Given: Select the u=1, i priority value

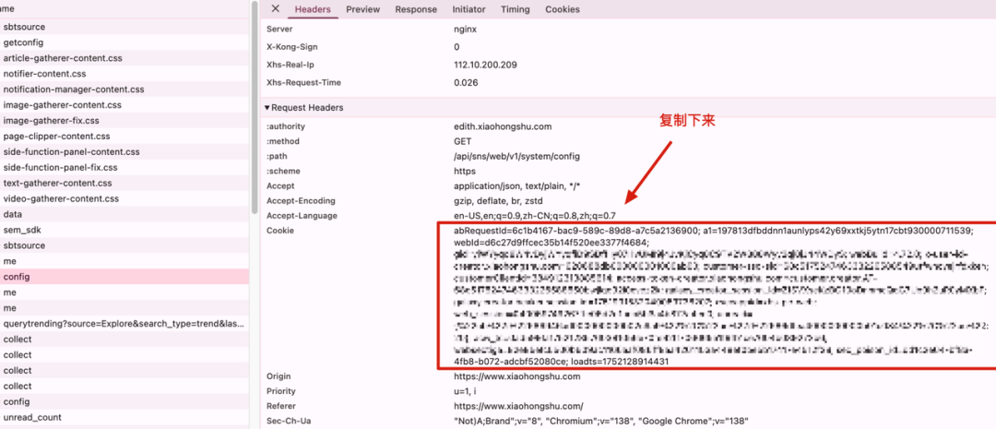Looking at the screenshot, I should (467, 391).
